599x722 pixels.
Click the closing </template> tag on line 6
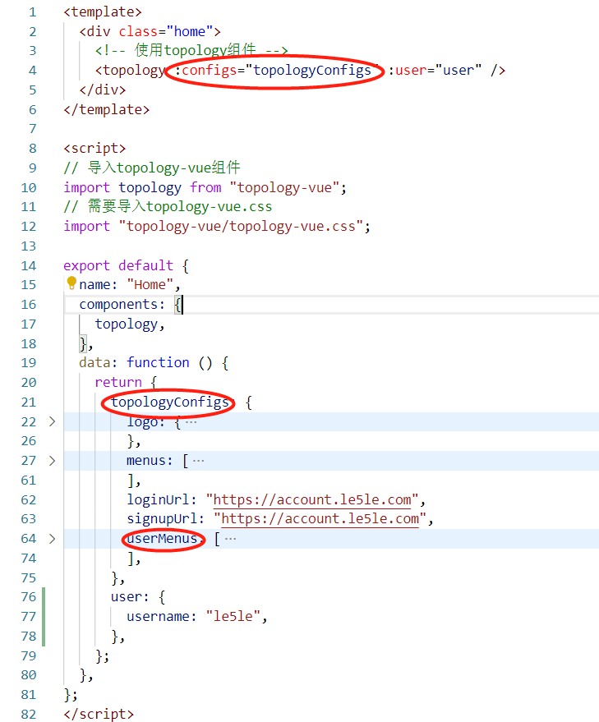pos(107,109)
